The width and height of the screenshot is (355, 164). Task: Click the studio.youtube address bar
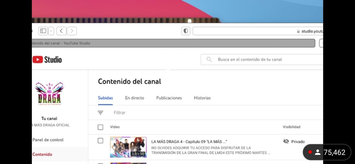(258, 31)
